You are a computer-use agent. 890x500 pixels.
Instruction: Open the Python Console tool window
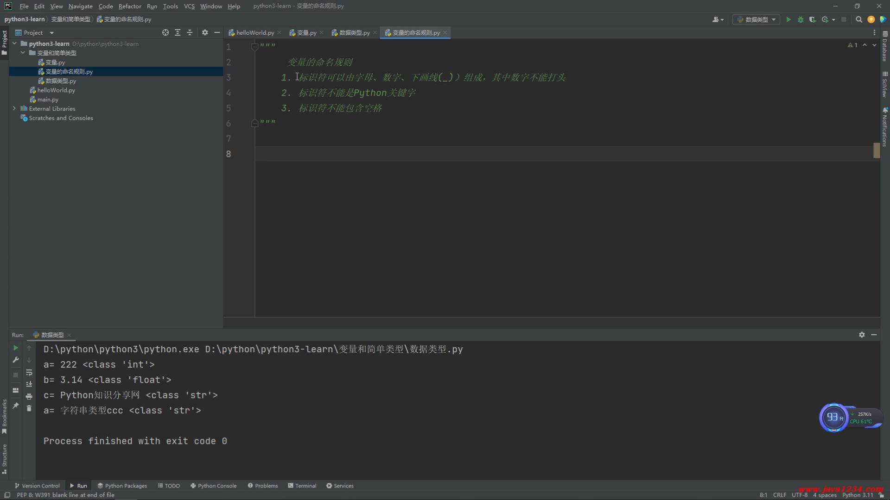tap(213, 486)
